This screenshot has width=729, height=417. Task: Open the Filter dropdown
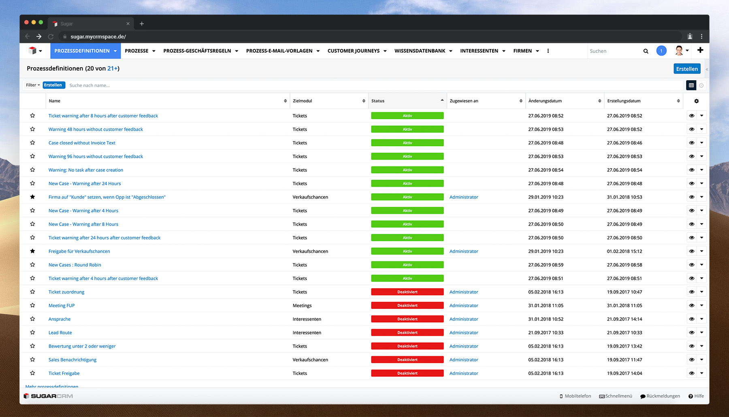click(x=33, y=85)
